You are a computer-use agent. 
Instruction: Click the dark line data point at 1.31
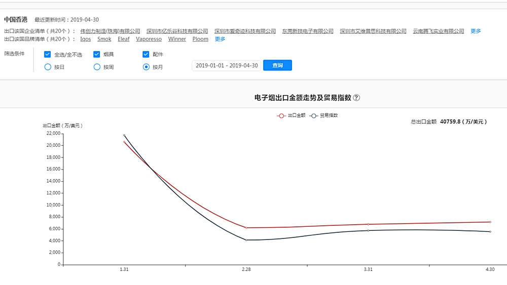click(124, 135)
